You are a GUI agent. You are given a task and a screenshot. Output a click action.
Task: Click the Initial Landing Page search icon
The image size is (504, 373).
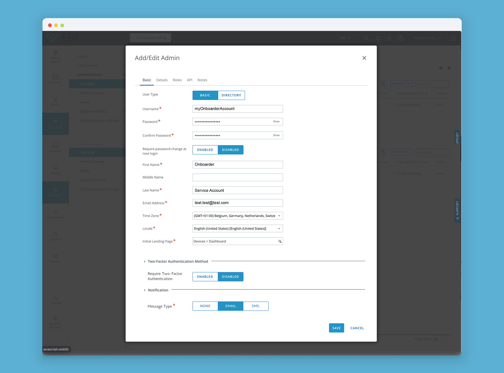280,241
